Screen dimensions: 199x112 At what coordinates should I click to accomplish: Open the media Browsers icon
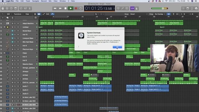coord(196,8)
